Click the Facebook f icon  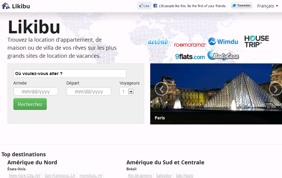(x=155, y=6)
